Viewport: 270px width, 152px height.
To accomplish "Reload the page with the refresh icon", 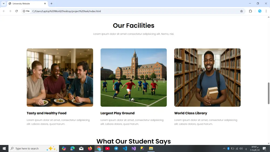I will point(16,11).
